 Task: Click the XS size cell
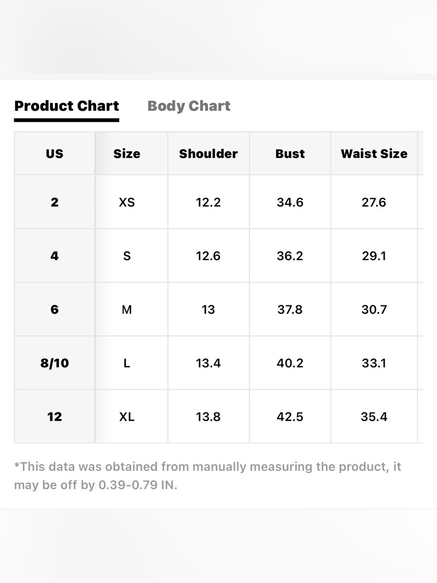click(x=127, y=202)
